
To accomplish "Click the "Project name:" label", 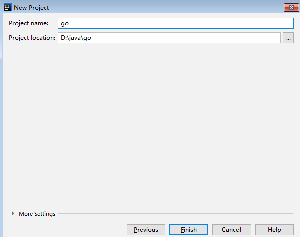I will point(29,23).
